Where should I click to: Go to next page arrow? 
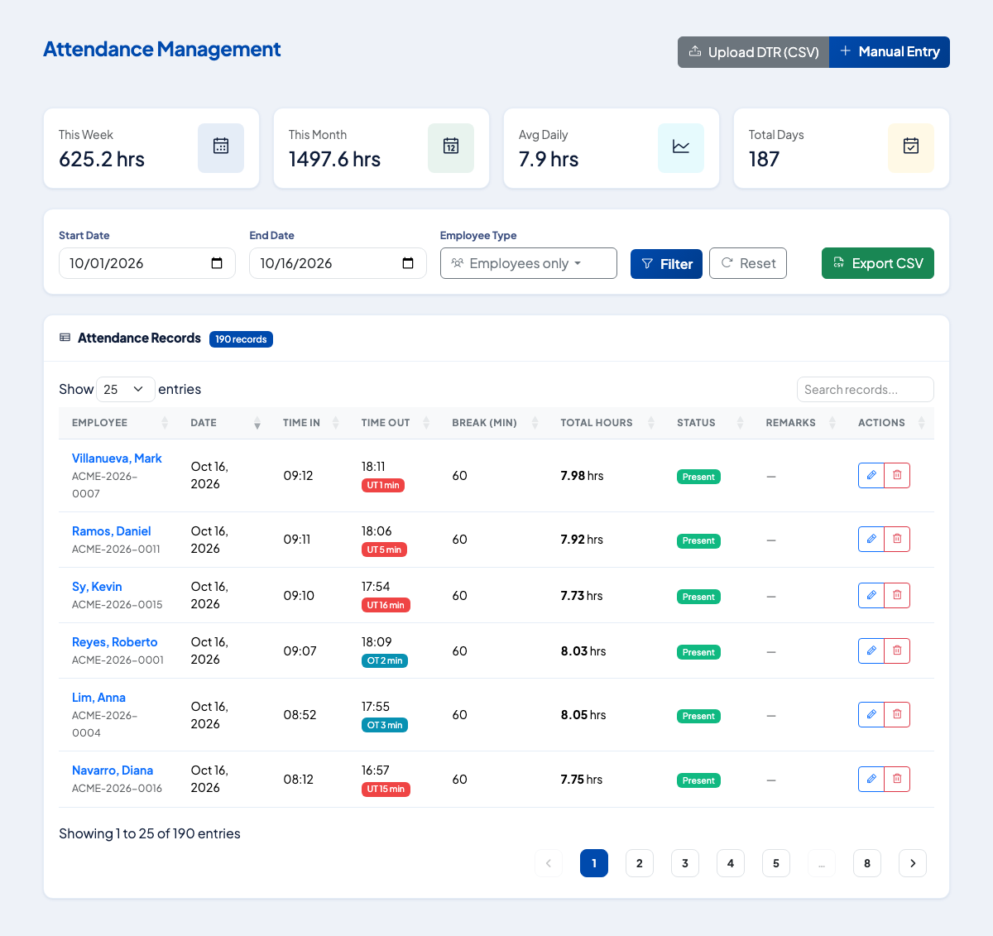(x=913, y=863)
